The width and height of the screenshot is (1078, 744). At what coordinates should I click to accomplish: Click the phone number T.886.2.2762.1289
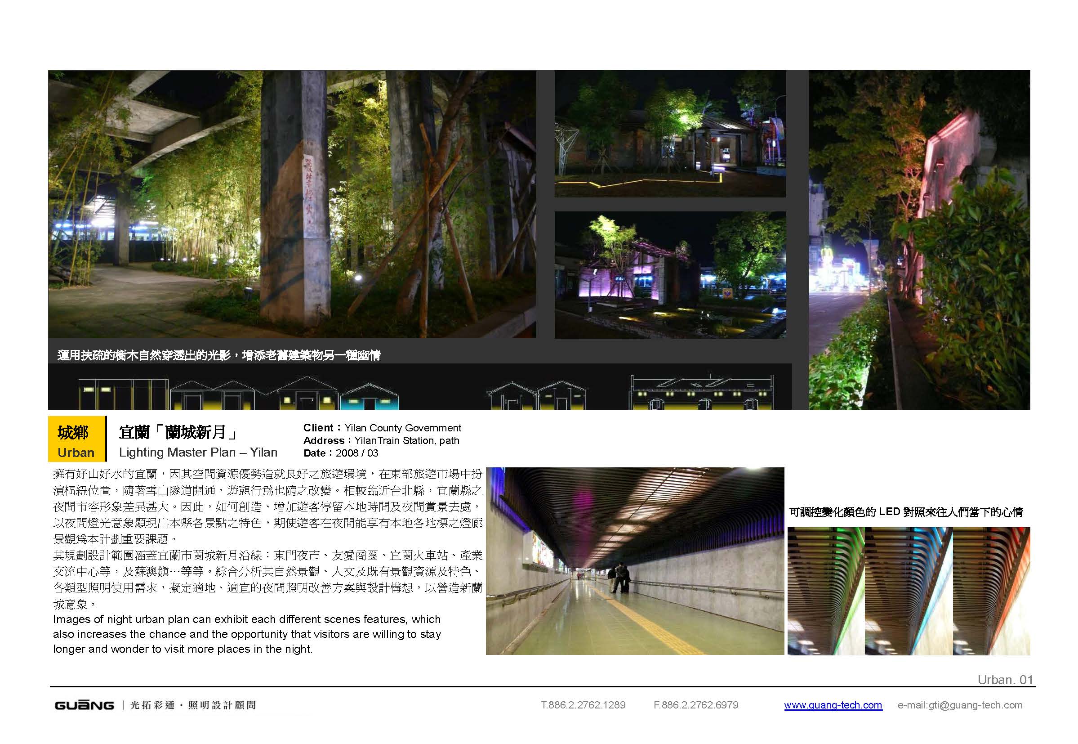pyautogui.click(x=583, y=705)
